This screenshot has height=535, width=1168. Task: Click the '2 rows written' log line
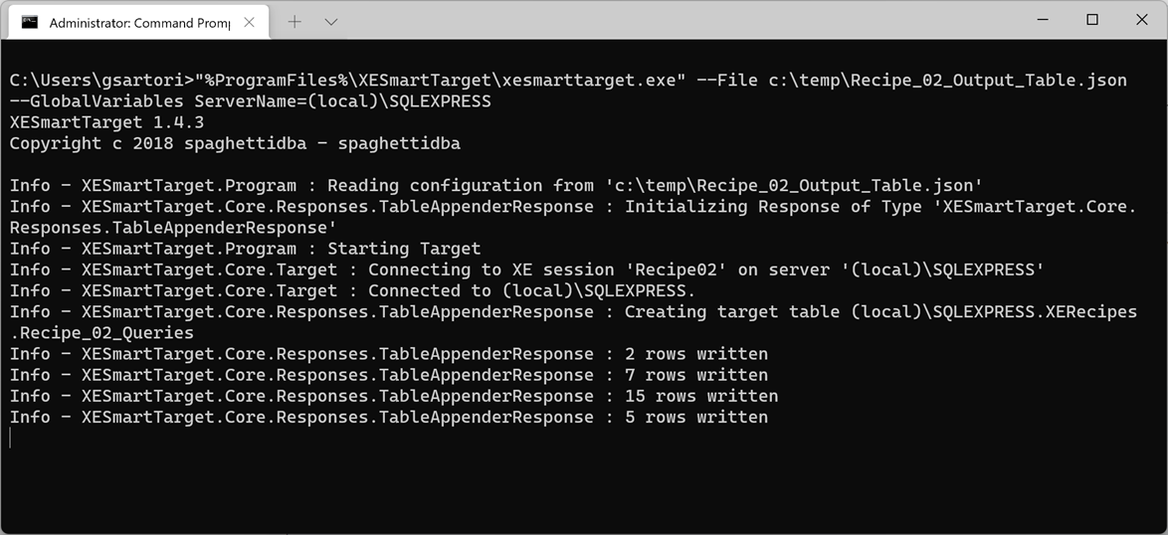point(389,354)
